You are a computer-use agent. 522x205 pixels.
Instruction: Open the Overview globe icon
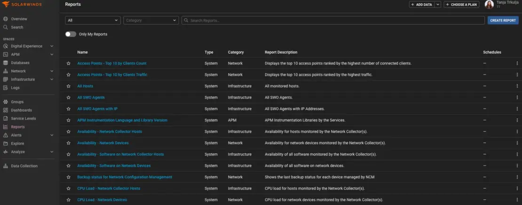pos(5,19)
